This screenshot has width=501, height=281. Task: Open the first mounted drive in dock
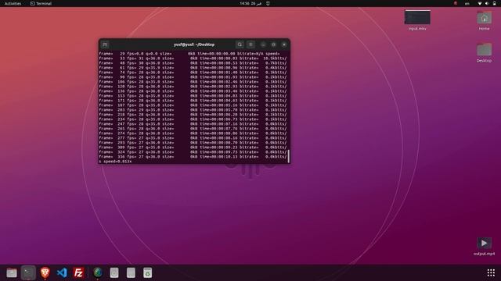point(114,272)
